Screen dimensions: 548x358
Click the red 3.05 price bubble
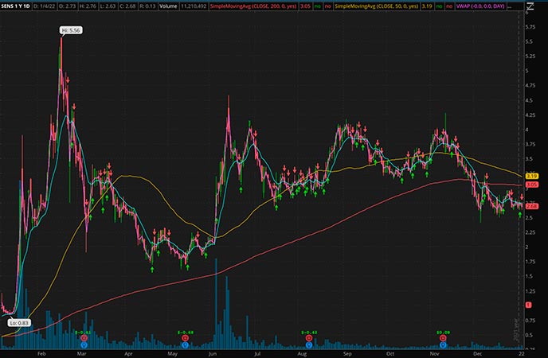(532, 185)
